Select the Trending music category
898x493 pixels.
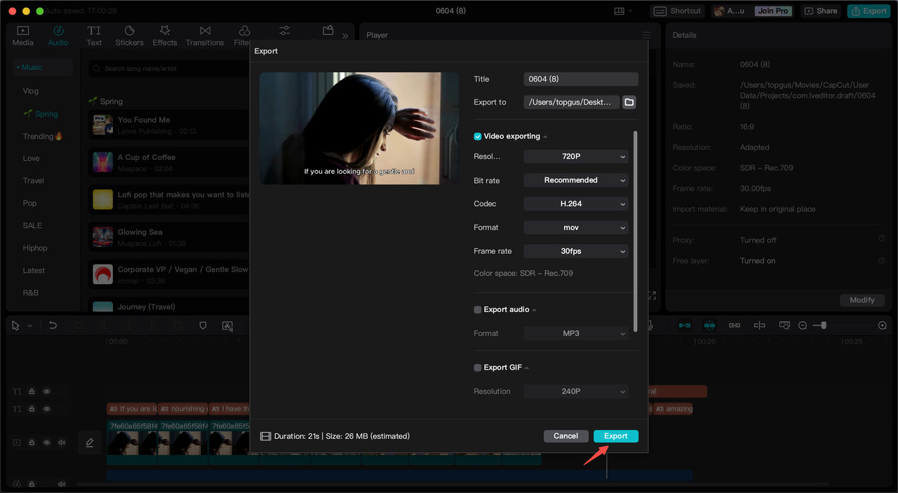(43, 136)
